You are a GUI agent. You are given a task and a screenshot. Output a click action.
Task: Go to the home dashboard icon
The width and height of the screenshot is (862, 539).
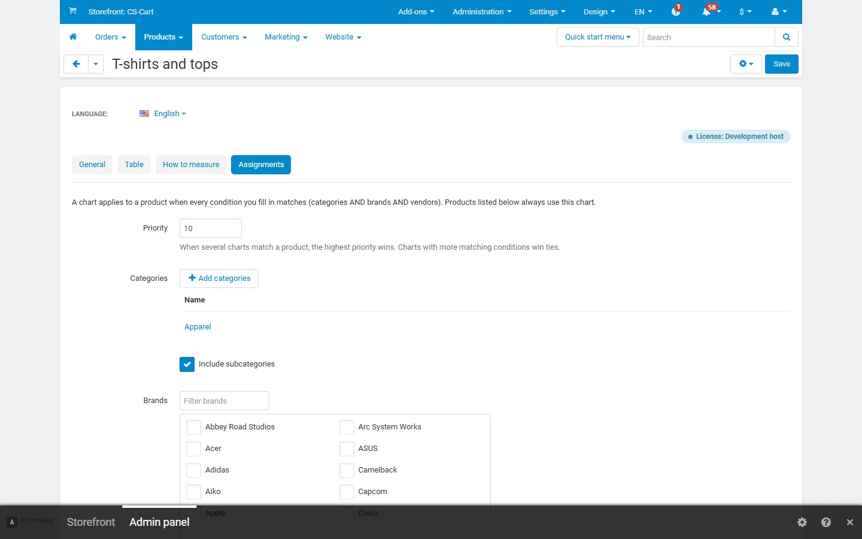(73, 37)
